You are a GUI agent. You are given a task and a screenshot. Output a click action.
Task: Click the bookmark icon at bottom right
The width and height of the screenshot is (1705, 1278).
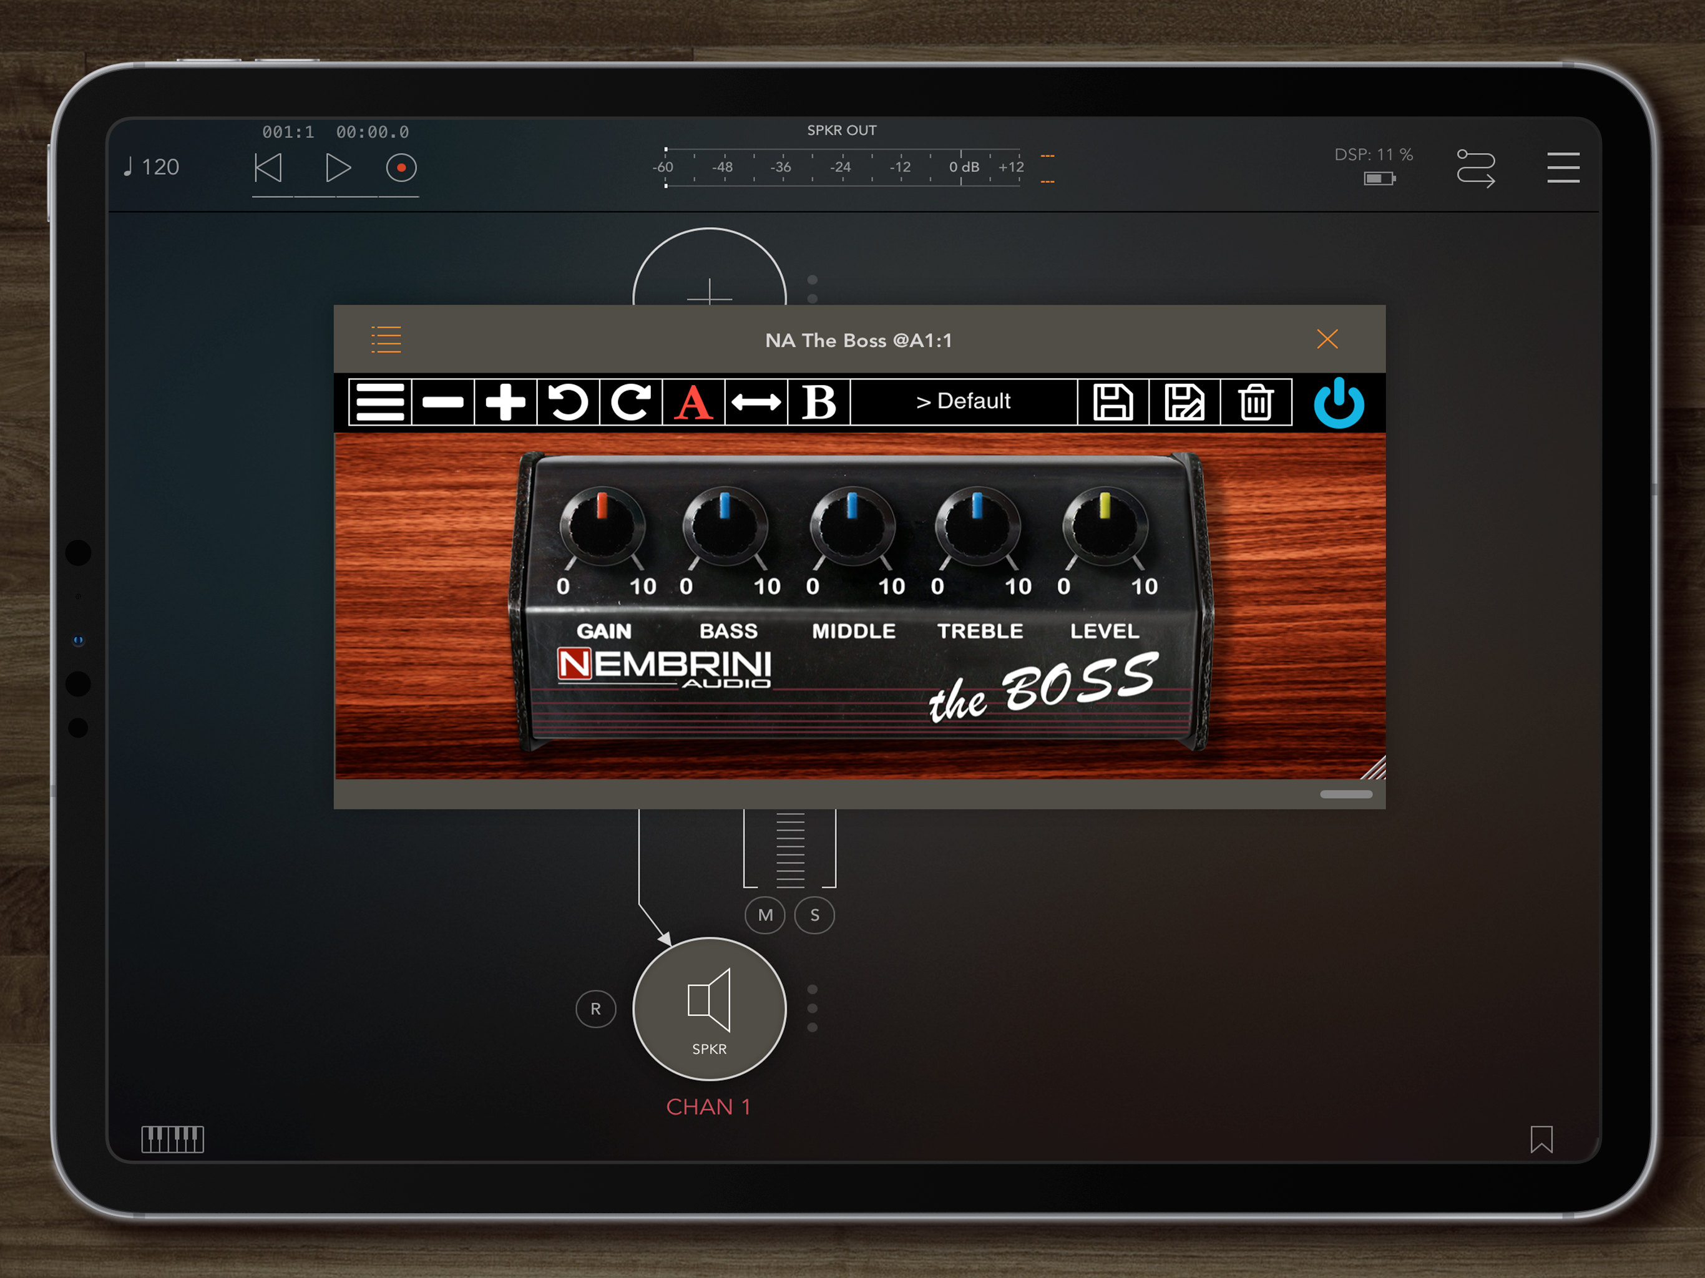1541,1139
